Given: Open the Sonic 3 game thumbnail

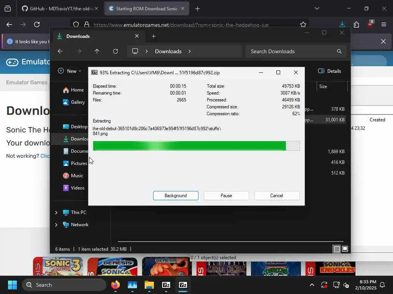Looking at the screenshot, I should pos(58,266).
